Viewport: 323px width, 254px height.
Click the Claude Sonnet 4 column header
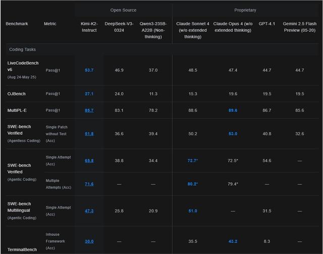point(192,27)
